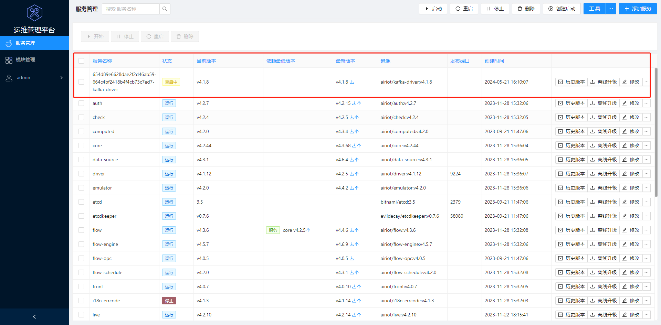
Task: Check the driver row checkbox
Action: pyautogui.click(x=81, y=174)
